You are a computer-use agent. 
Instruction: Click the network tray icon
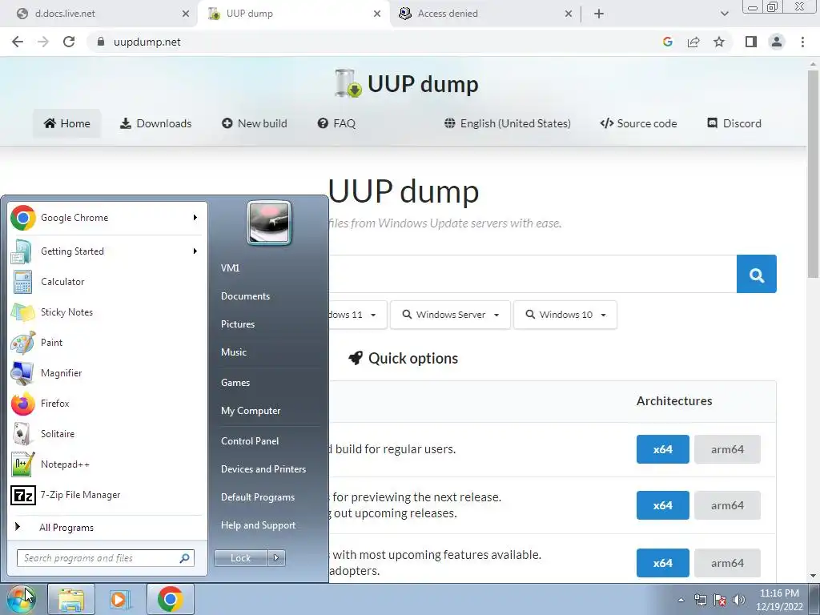coord(700,600)
